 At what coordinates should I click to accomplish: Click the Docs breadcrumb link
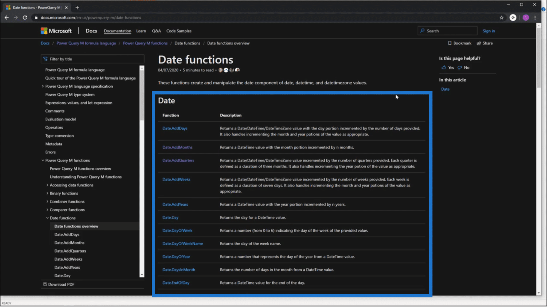click(45, 43)
